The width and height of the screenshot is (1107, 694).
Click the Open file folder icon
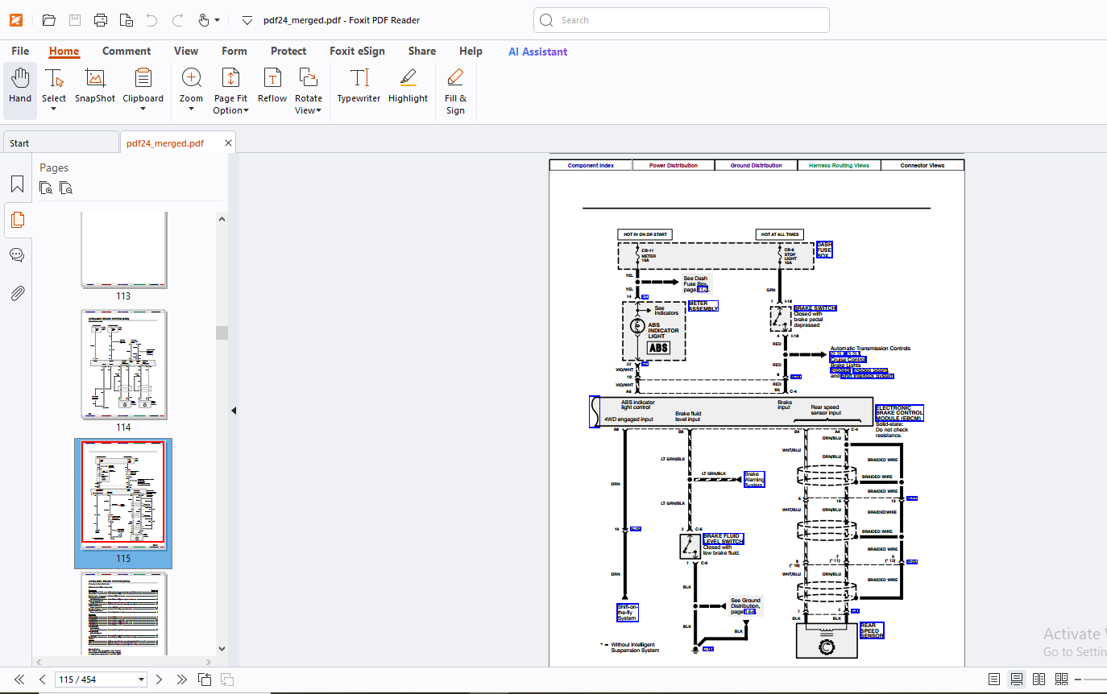(x=48, y=20)
